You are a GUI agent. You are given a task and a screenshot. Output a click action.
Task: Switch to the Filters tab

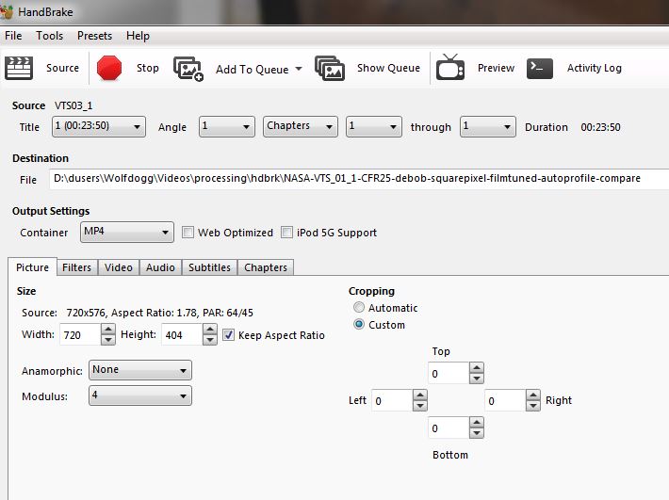point(77,267)
